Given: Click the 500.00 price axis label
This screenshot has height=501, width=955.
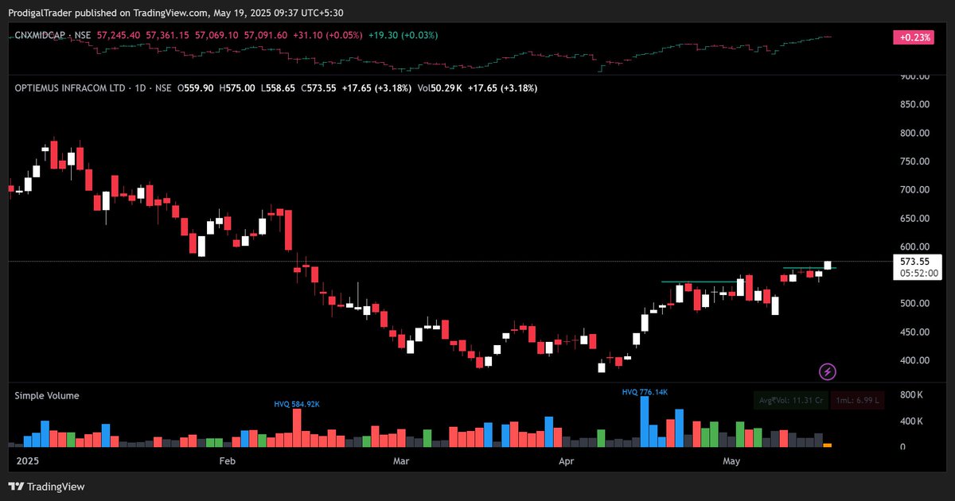Looking at the screenshot, I should [x=914, y=304].
